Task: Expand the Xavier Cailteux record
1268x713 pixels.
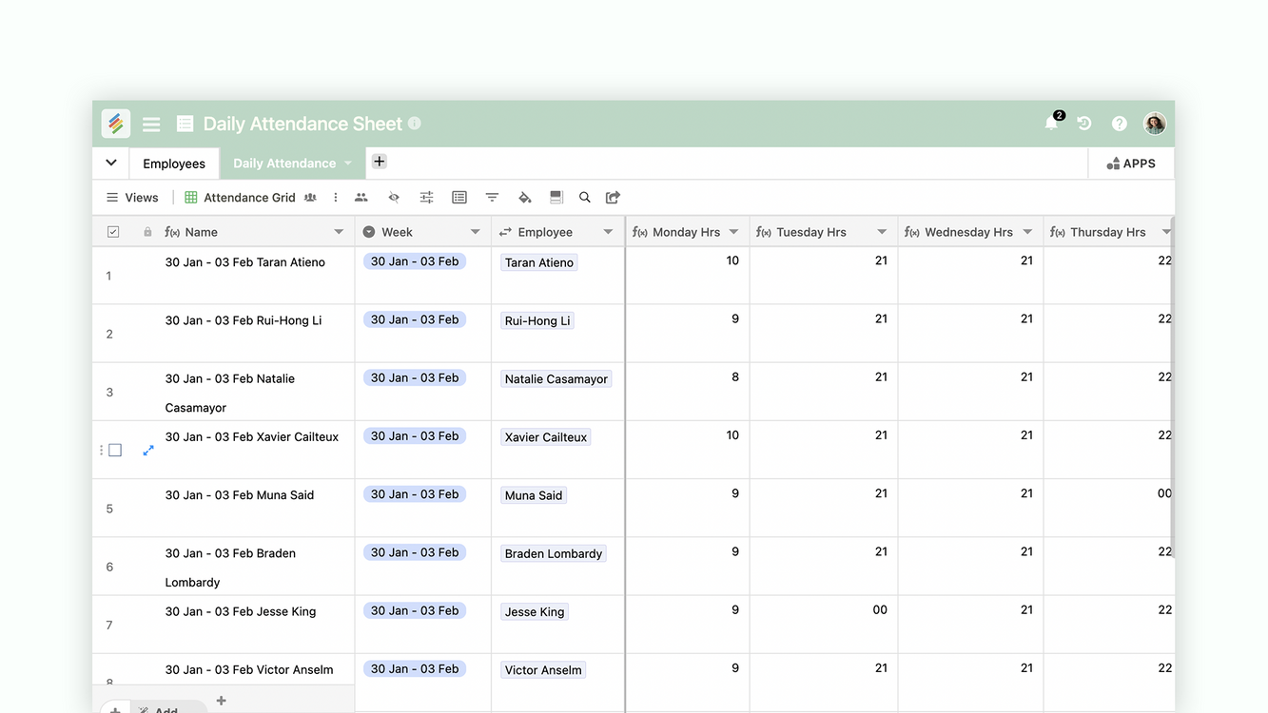Action: [x=148, y=451]
